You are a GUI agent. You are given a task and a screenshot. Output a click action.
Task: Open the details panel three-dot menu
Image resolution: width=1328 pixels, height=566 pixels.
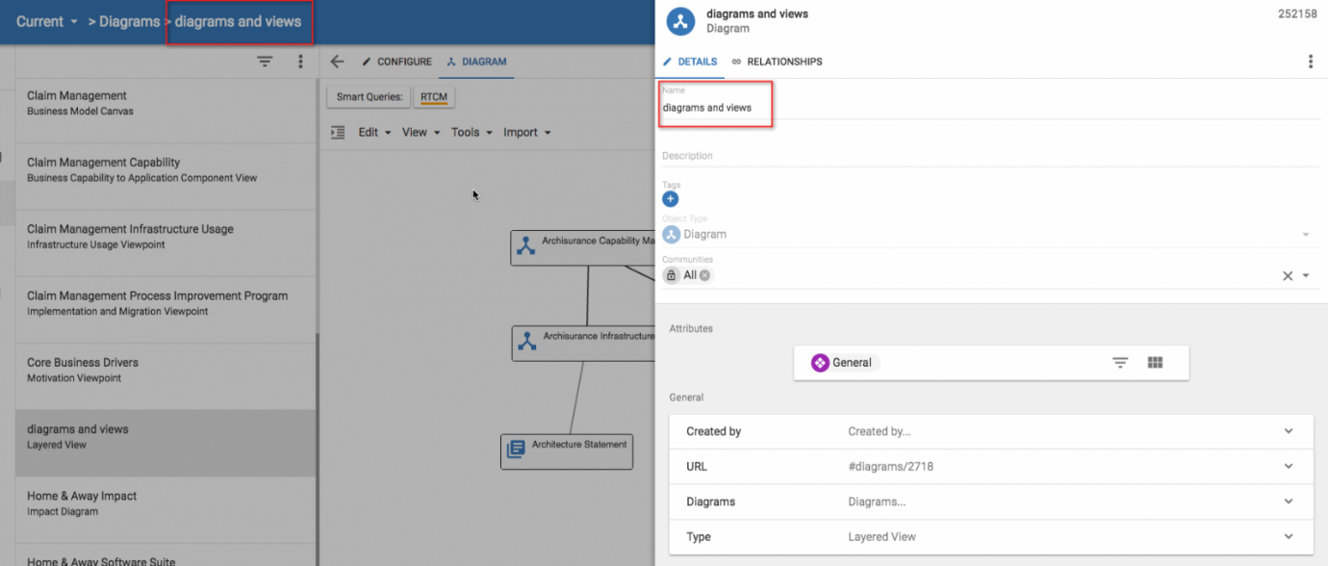coord(1310,62)
